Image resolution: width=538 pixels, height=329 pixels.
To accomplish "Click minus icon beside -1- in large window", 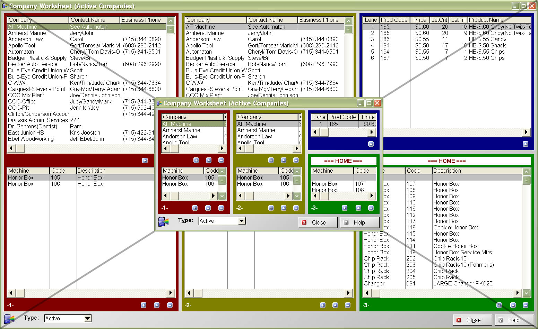I will pos(170,305).
